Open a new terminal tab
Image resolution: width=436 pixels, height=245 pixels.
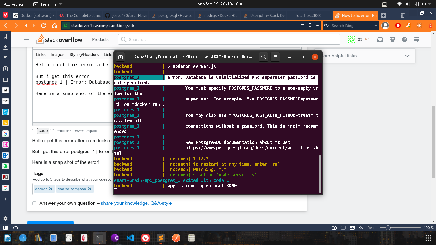(x=120, y=57)
